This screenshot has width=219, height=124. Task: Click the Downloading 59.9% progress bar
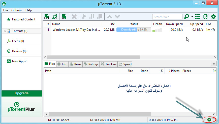click(134, 29)
